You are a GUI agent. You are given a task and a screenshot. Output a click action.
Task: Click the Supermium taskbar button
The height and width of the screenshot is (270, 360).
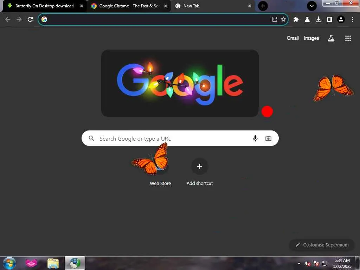(x=75, y=263)
